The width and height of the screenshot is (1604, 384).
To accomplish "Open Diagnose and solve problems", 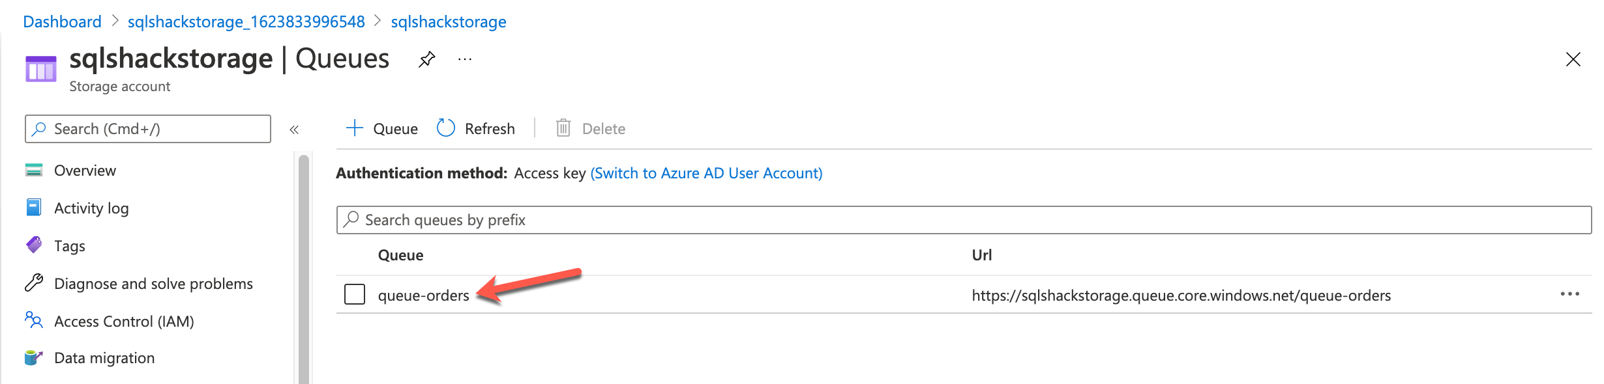I will (x=153, y=284).
